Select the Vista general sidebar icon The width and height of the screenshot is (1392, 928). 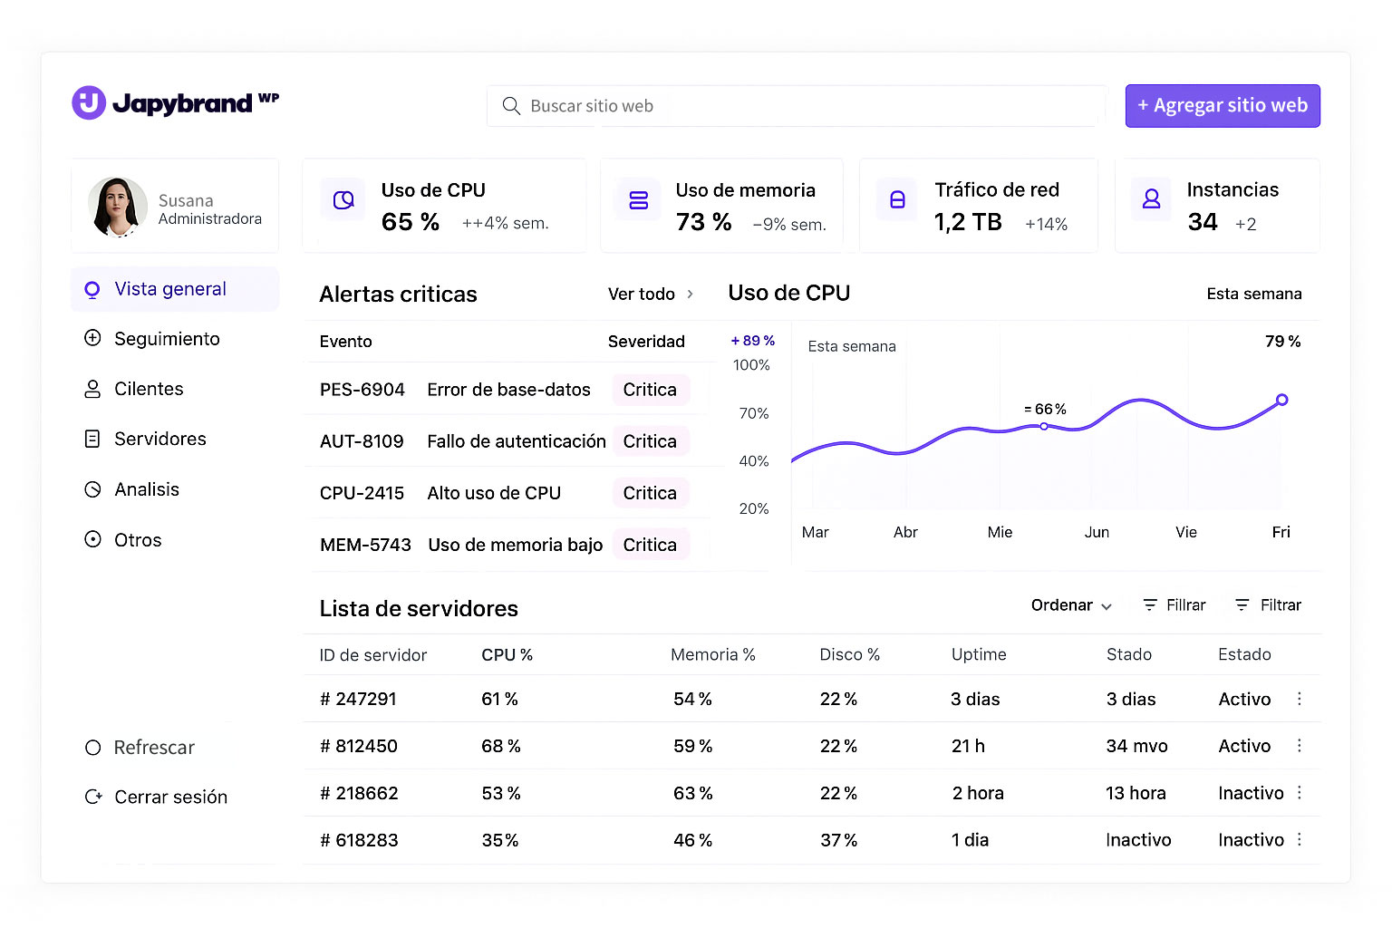92,288
